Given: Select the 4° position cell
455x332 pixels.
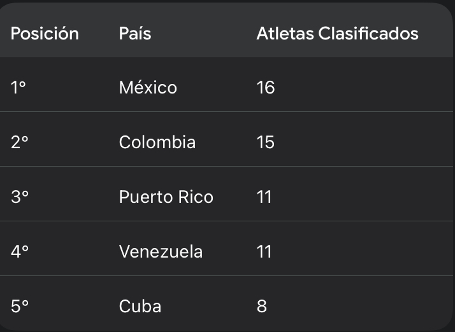Looking at the screenshot, I should pyautogui.click(x=20, y=251).
